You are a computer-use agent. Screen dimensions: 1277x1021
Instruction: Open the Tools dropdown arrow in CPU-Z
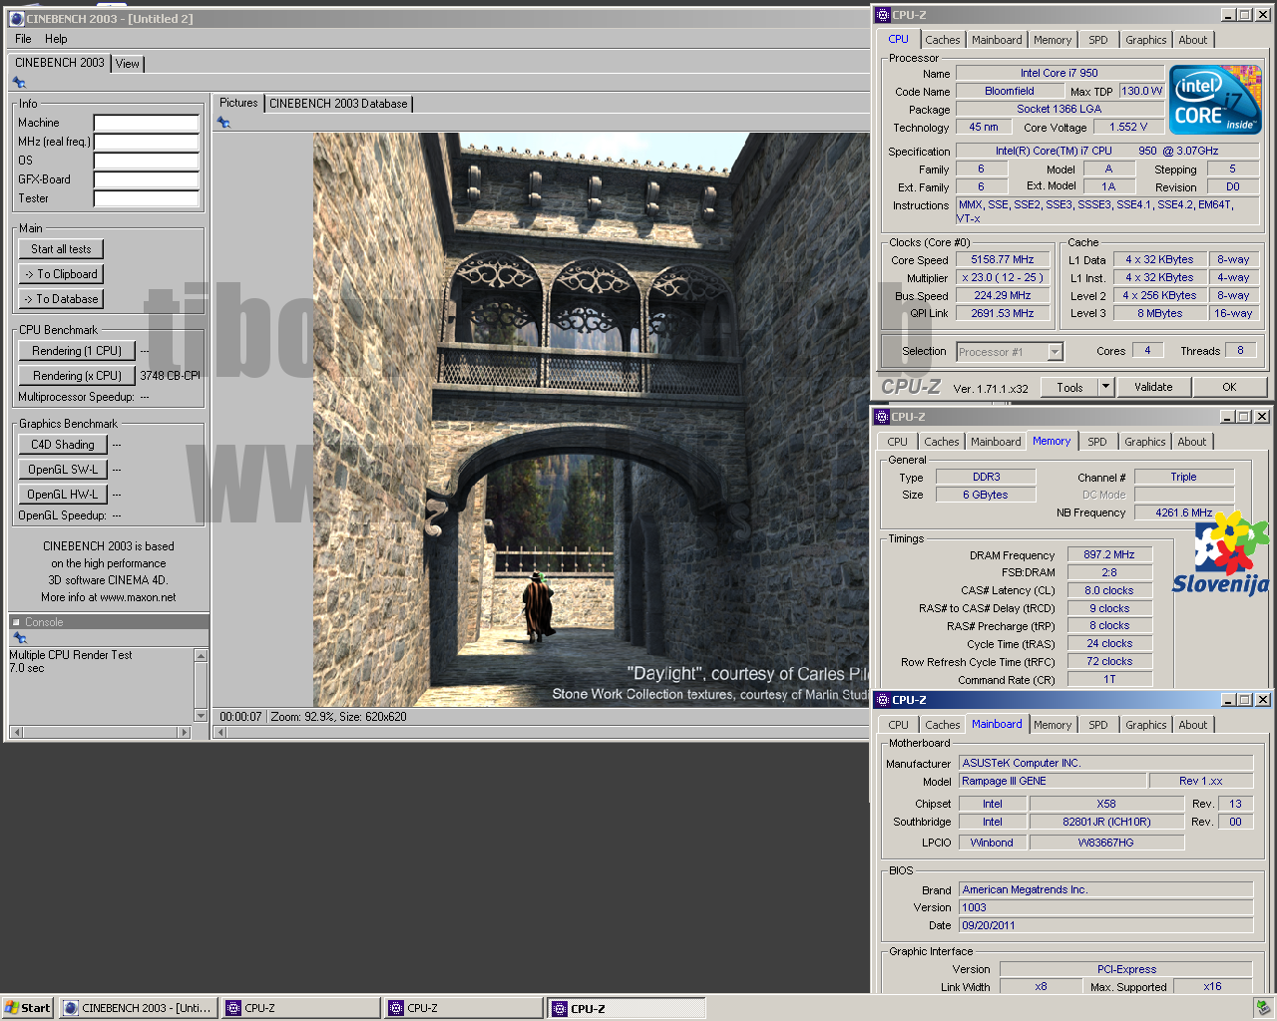1105,387
